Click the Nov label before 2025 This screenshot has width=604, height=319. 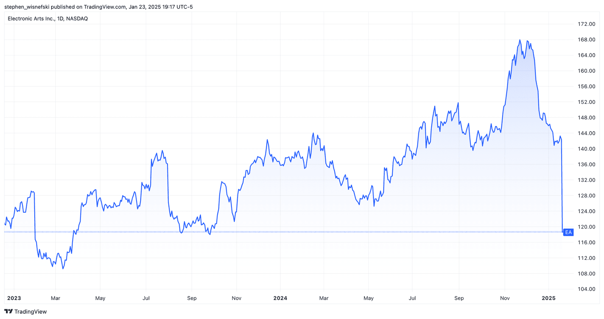tap(505, 298)
